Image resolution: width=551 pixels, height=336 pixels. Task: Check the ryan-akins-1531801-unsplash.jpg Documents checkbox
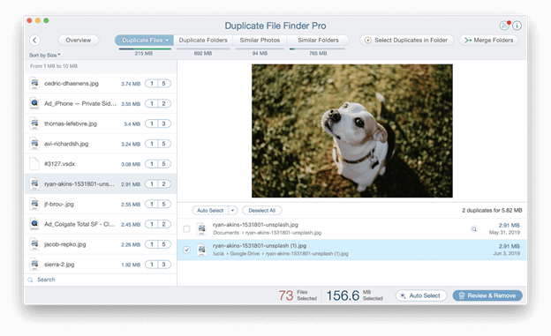click(186, 229)
